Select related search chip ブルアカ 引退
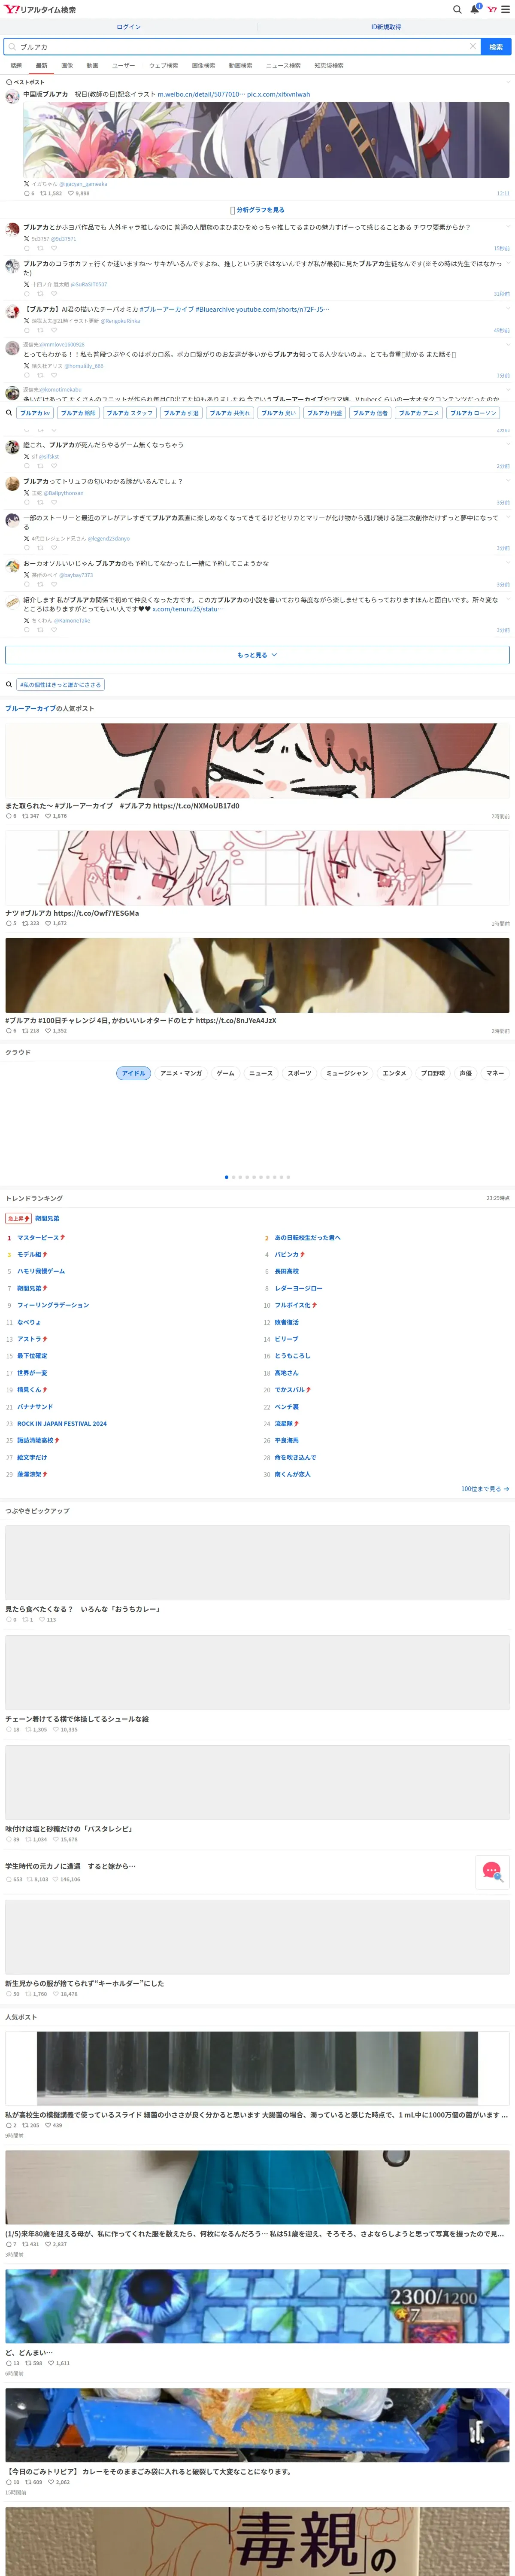 [181, 412]
